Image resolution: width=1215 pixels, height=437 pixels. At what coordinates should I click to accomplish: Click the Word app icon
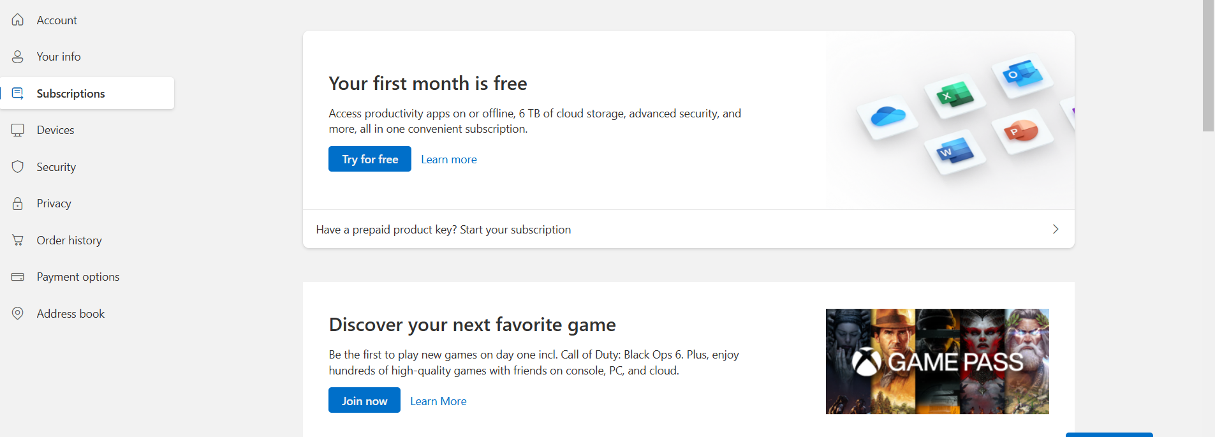click(955, 152)
